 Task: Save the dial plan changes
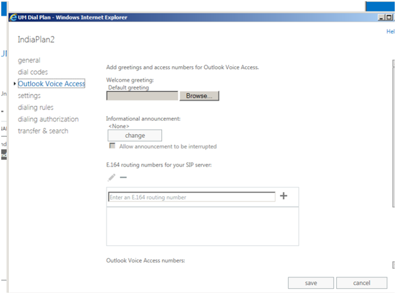click(x=310, y=283)
